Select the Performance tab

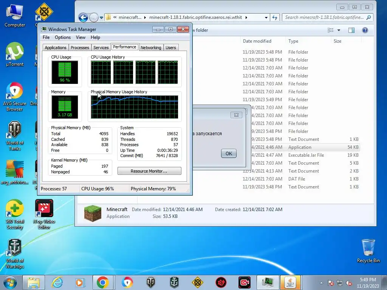coord(125,47)
